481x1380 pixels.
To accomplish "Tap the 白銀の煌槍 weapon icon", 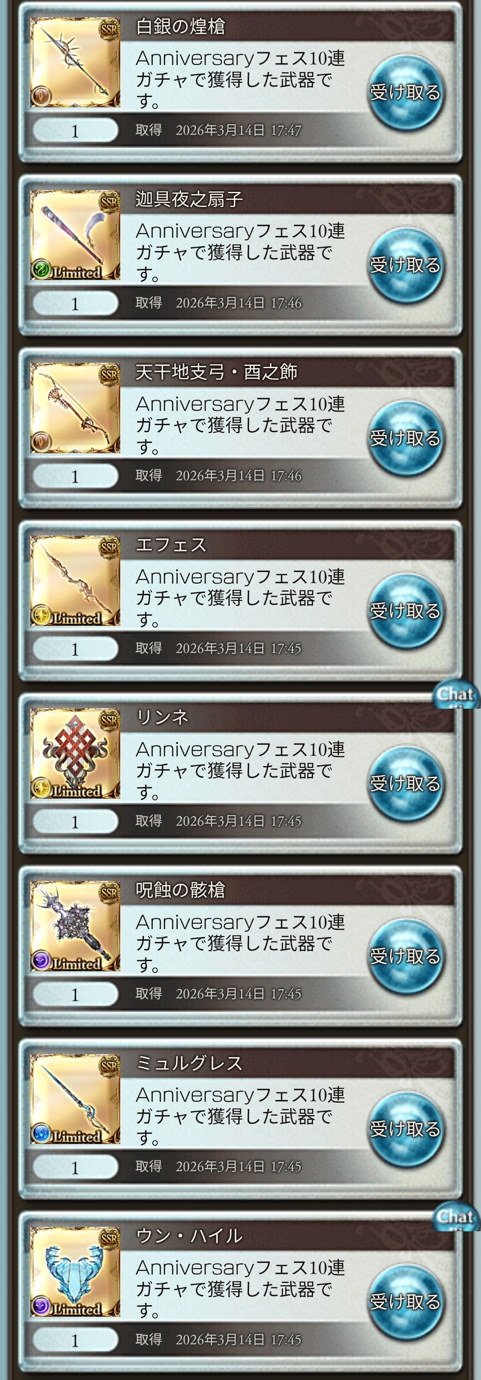I will (75, 62).
